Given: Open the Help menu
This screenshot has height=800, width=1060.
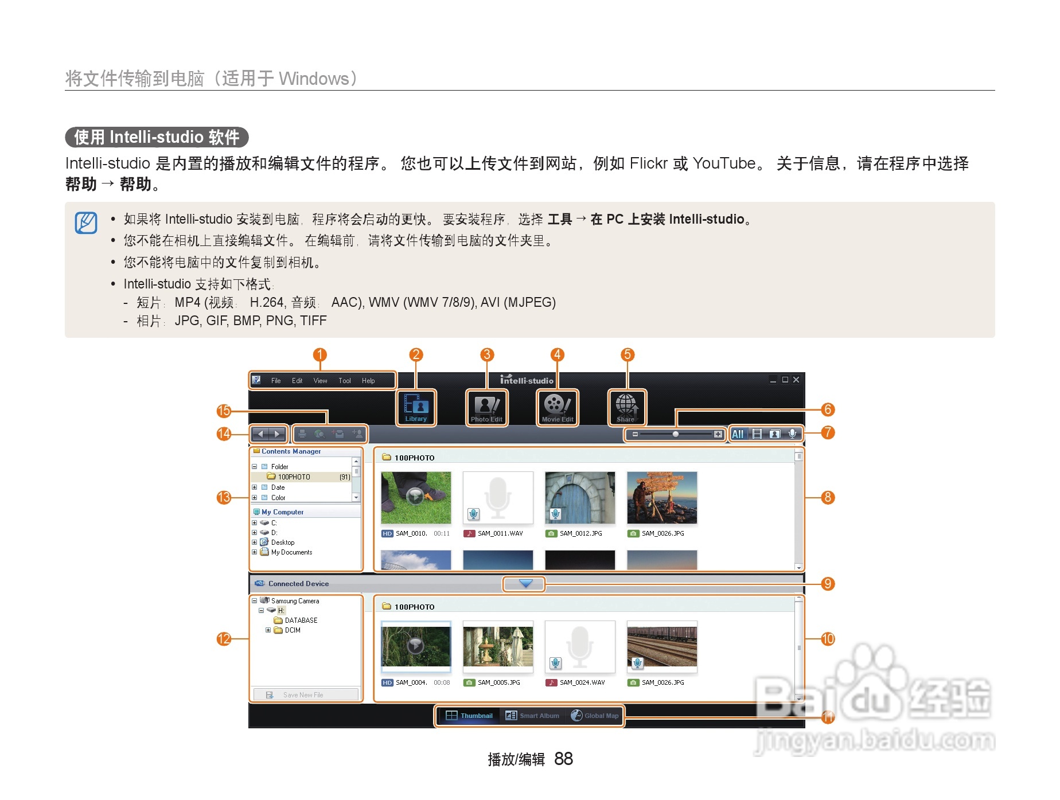Looking at the screenshot, I should (x=368, y=380).
